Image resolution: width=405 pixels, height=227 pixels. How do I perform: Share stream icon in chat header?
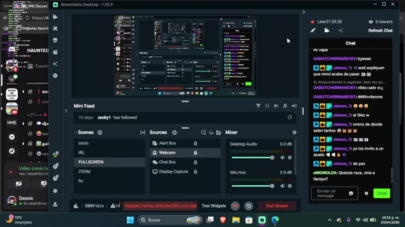pos(341,31)
